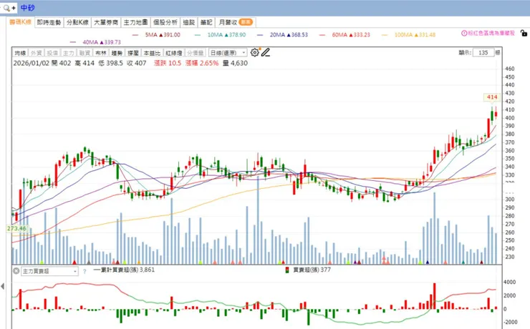Click the pink info notice icon

464,34
